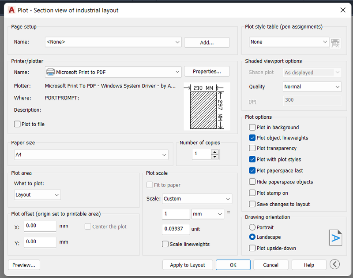Viewport: 353px width, 278px height.
Task: Uncheck Plot object lineweights
Action: coord(252,138)
